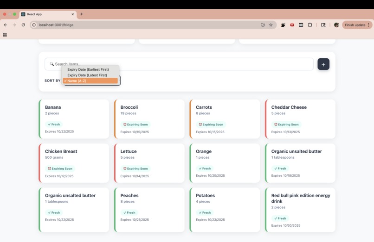Click the browser forward arrow
Image resolution: width=374 pixels, height=242 pixels.
[x=14, y=25]
